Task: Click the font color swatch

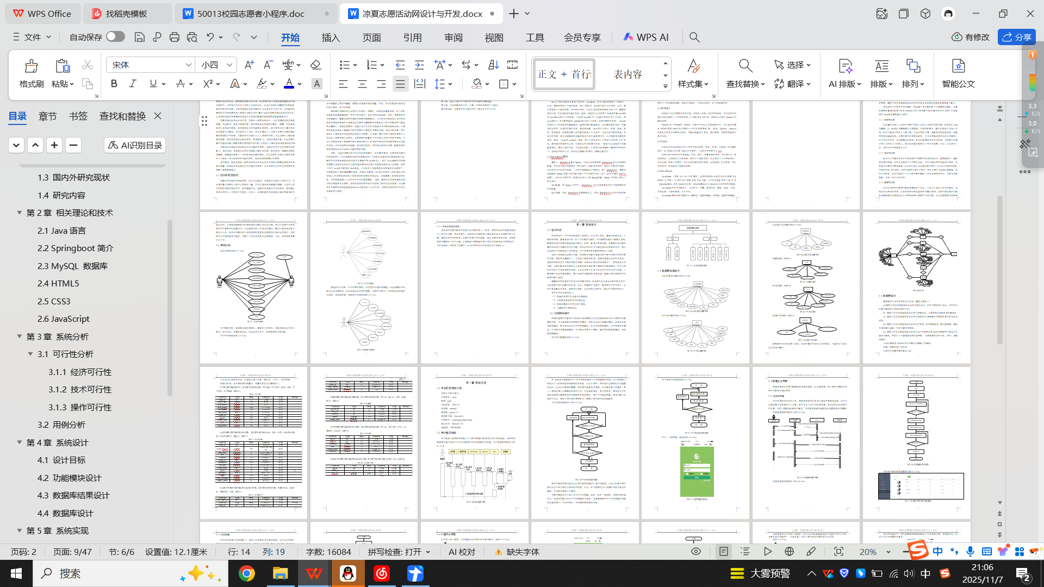Action: (289, 84)
